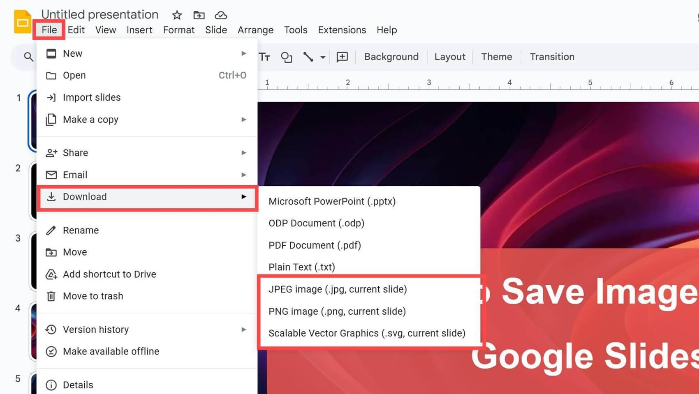Select the line tool icon

click(308, 57)
